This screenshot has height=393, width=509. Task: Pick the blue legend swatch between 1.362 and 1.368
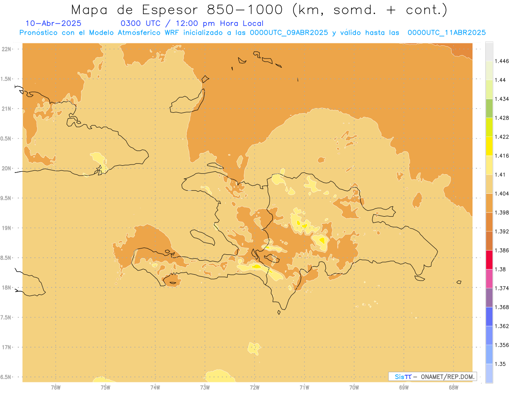tap(489, 316)
